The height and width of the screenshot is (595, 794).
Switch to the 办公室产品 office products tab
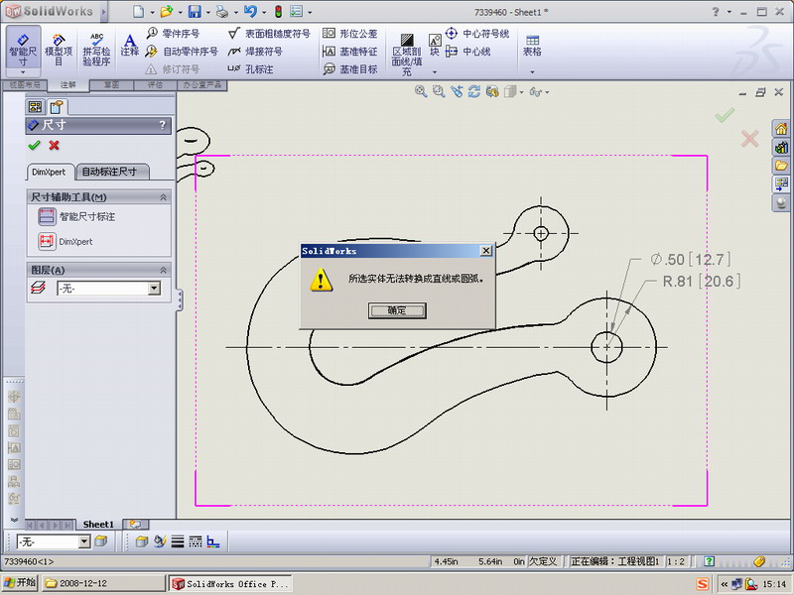(202, 84)
